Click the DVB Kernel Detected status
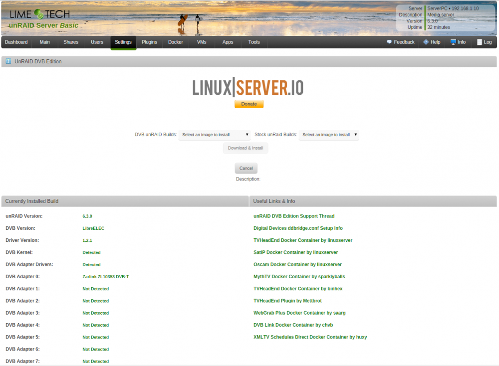 (x=91, y=252)
